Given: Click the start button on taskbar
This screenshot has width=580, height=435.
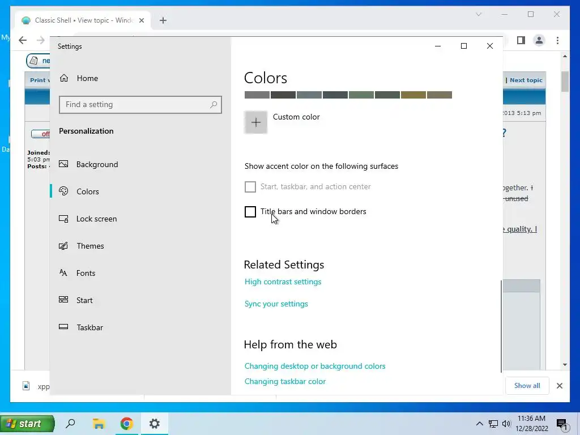Looking at the screenshot, I should (27, 424).
